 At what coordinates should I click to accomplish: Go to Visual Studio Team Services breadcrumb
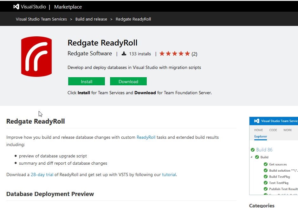[x=41, y=19]
